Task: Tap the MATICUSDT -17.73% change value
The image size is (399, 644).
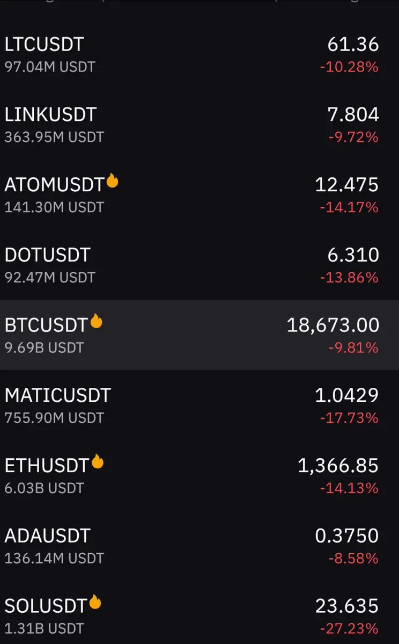Action: pyautogui.click(x=349, y=418)
